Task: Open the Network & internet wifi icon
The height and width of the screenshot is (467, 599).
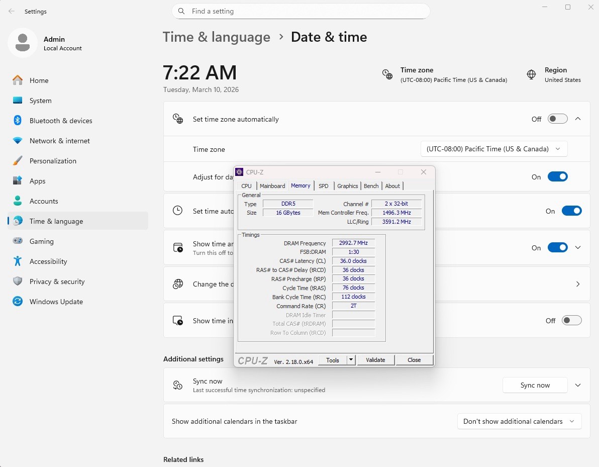Action: 18,141
